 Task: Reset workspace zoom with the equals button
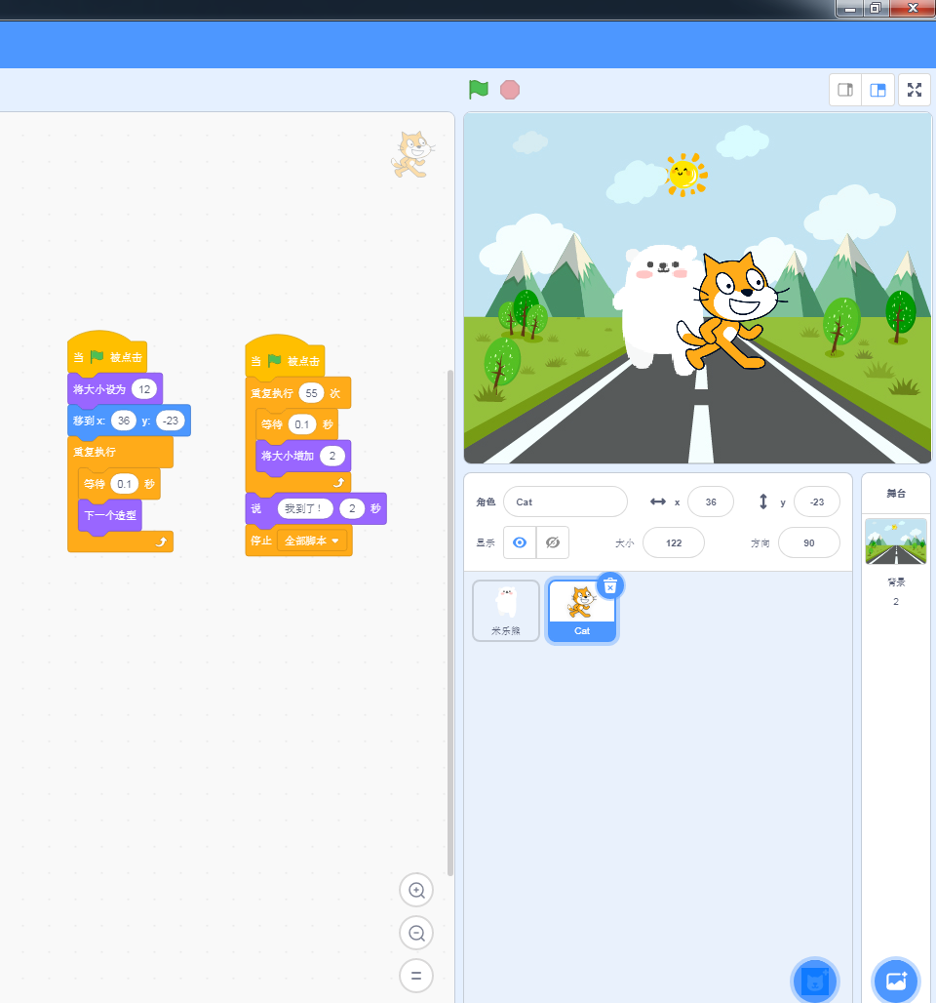point(416,976)
